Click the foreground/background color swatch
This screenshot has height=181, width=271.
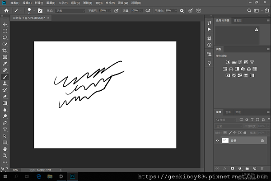(5, 162)
